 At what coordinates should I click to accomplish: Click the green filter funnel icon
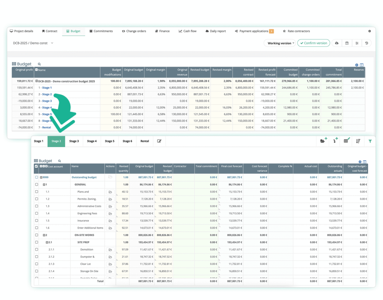(370, 141)
